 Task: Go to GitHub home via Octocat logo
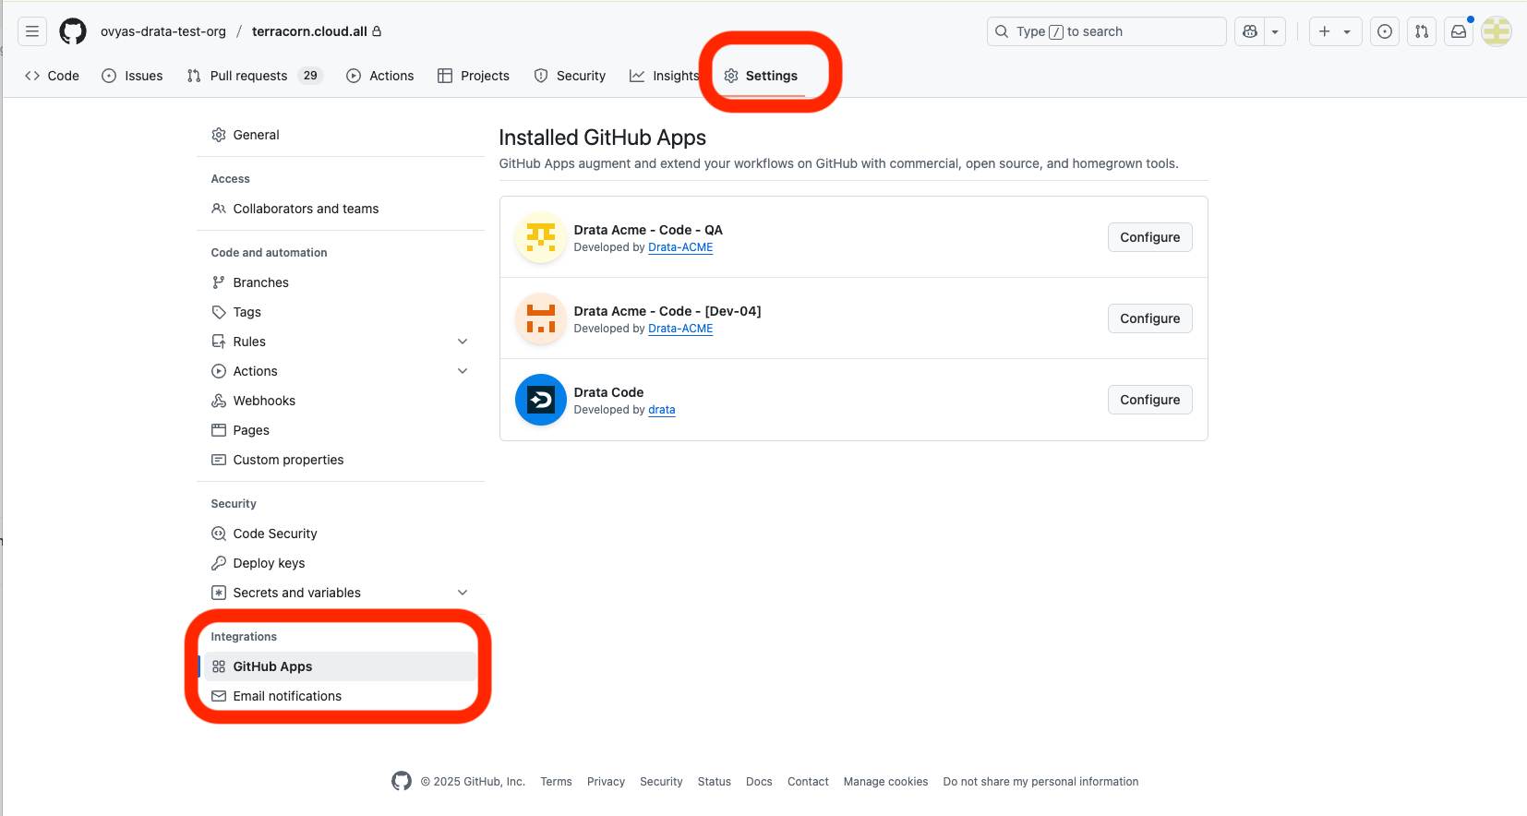coord(73,31)
